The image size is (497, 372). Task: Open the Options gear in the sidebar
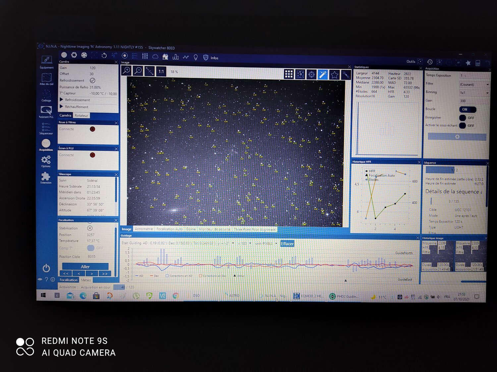(x=46, y=161)
